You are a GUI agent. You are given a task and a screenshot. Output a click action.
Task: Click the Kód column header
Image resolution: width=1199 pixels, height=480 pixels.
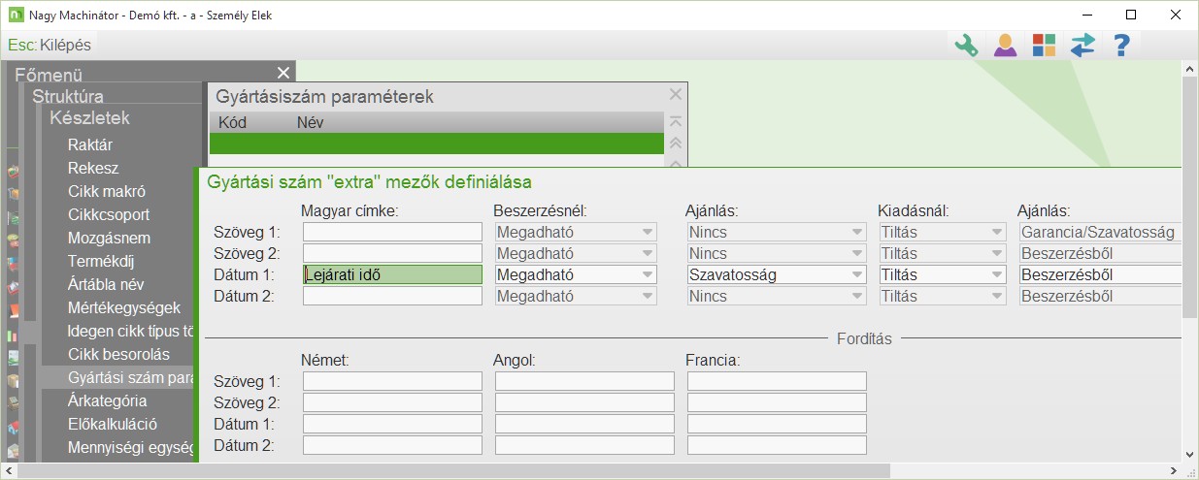pos(232,122)
